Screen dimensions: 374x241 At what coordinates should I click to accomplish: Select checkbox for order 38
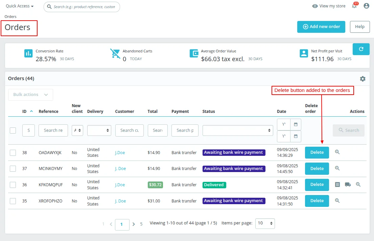coord(13,153)
